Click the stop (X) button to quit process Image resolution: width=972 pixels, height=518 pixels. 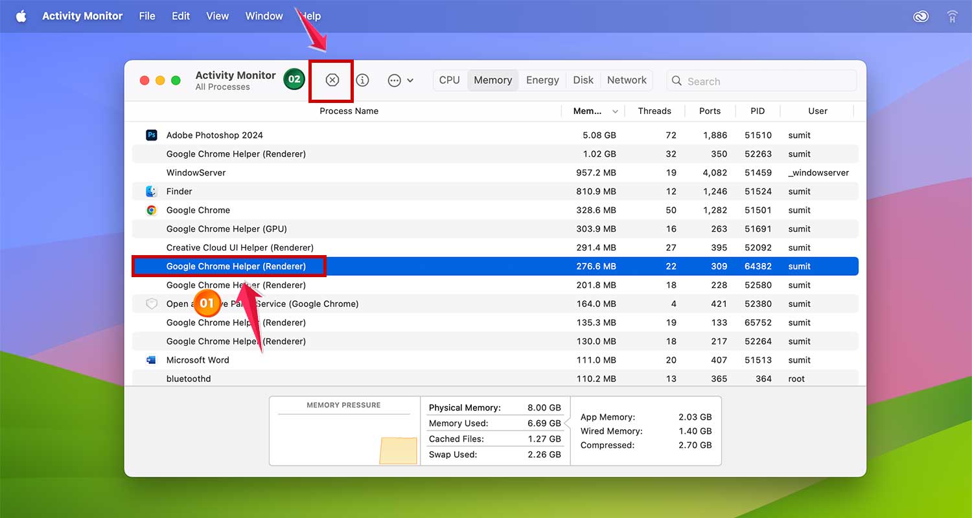point(332,80)
